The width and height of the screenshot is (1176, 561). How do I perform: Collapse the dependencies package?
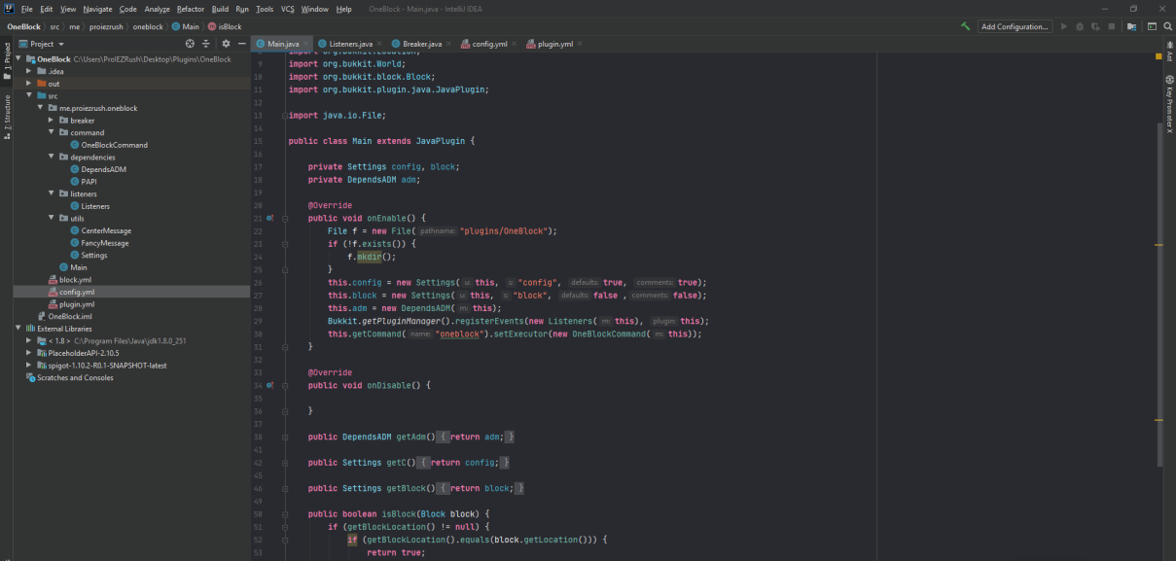pyautogui.click(x=52, y=157)
